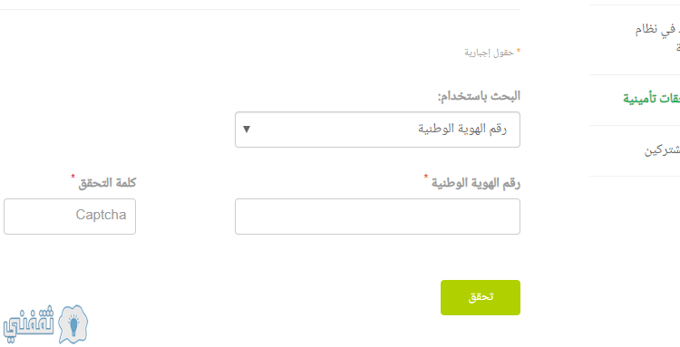Open the رقم الهوية الوطنية search-type dropdown
The image size is (680, 347).
click(x=377, y=130)
